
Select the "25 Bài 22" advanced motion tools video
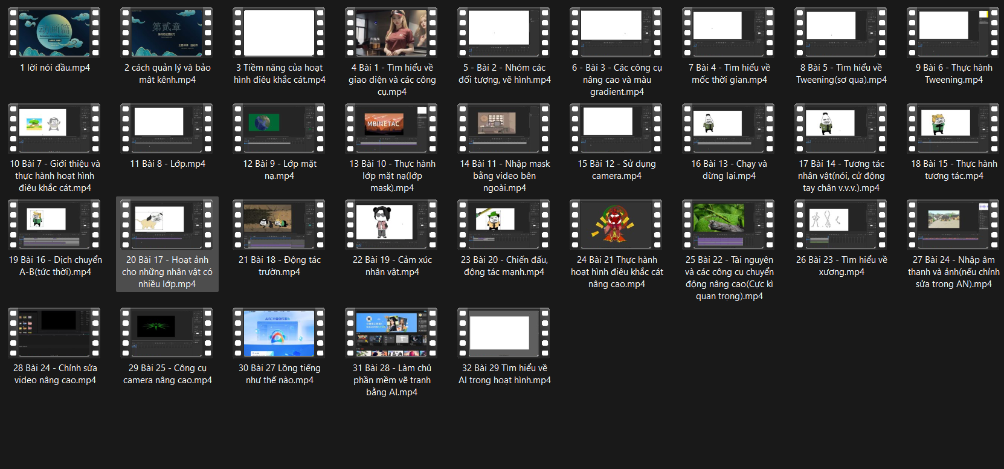coord(729,225)
